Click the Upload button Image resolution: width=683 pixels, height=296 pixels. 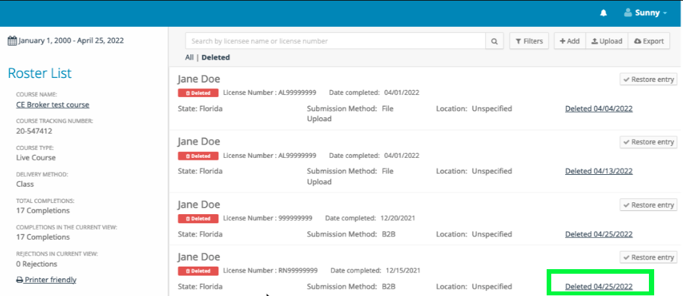606,41
